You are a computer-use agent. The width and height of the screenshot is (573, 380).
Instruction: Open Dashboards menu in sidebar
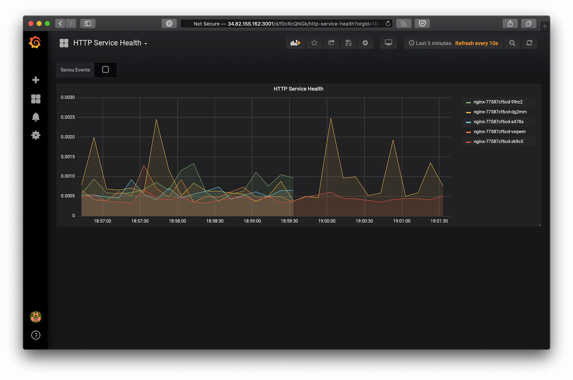pyautogui.click(x=36, y=99)
